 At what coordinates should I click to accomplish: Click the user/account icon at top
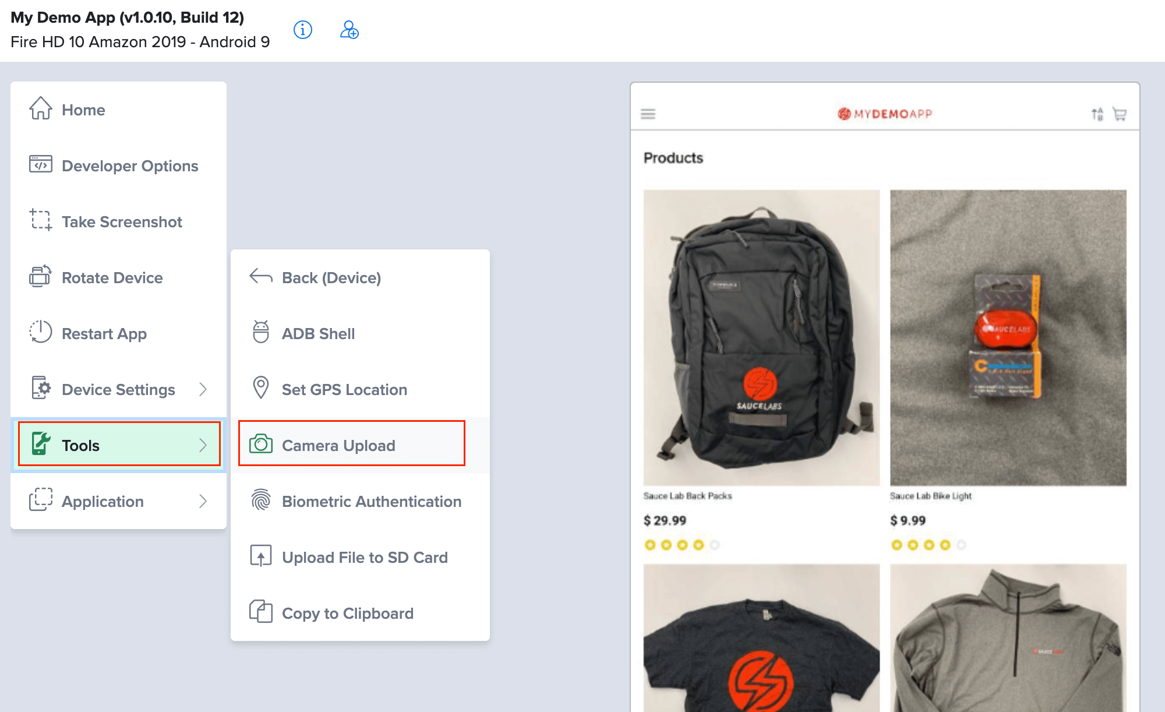349,29
